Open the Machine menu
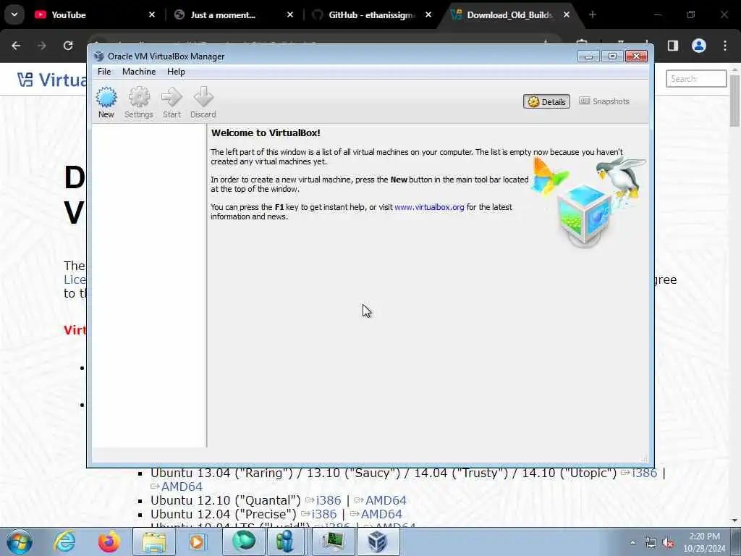 139,72
